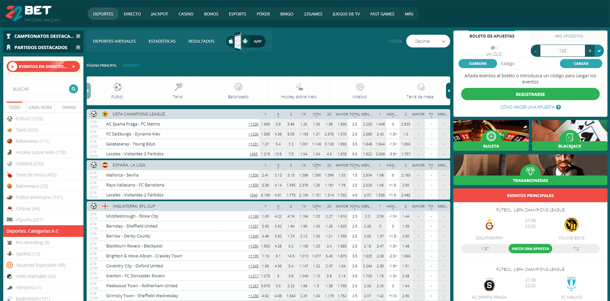Image resolution: width=610 pixels, height=301 pixels.
Task: Go to Página Principal breadcrumb
Action: 102,66
